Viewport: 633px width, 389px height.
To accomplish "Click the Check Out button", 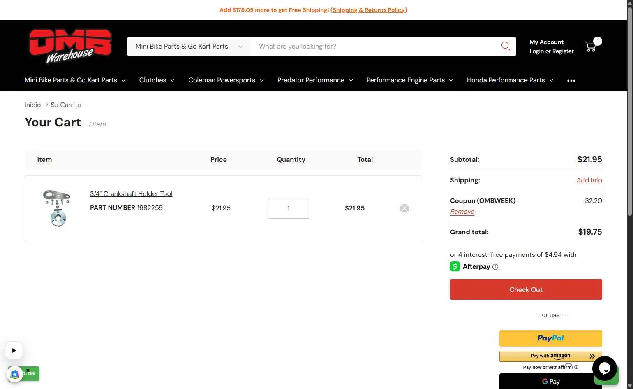I will point(526,289).
